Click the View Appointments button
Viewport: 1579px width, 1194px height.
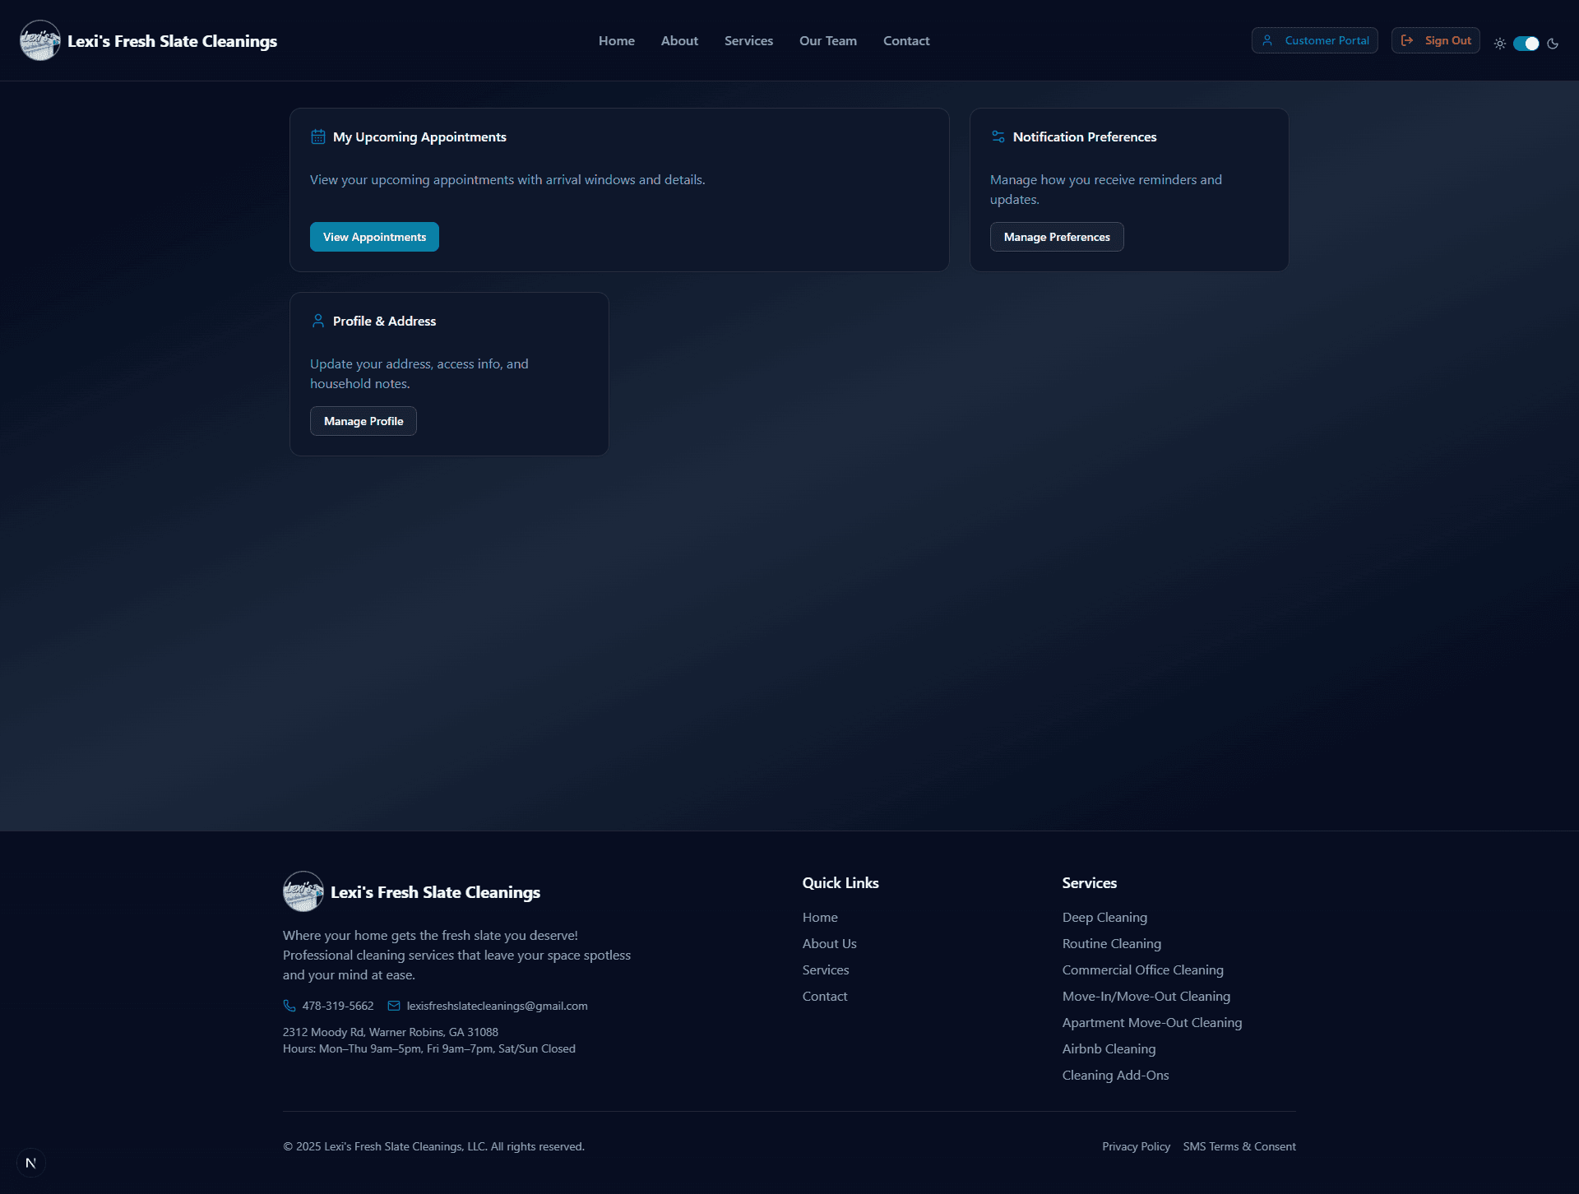tap(373, 237)
